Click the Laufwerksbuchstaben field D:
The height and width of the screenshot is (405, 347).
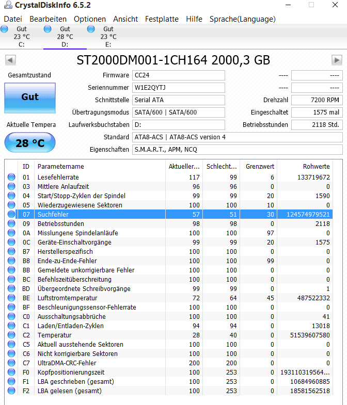[x=179, y=125]
